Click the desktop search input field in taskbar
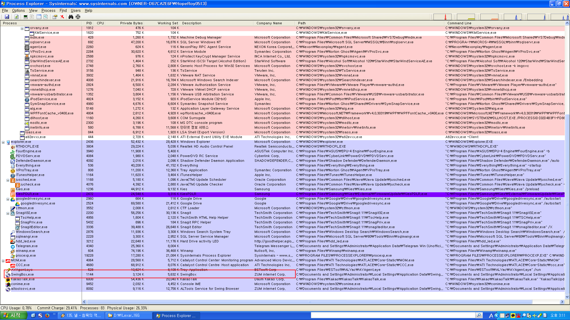The width and height of the screenshot is (570, 320). click(393, 316)
